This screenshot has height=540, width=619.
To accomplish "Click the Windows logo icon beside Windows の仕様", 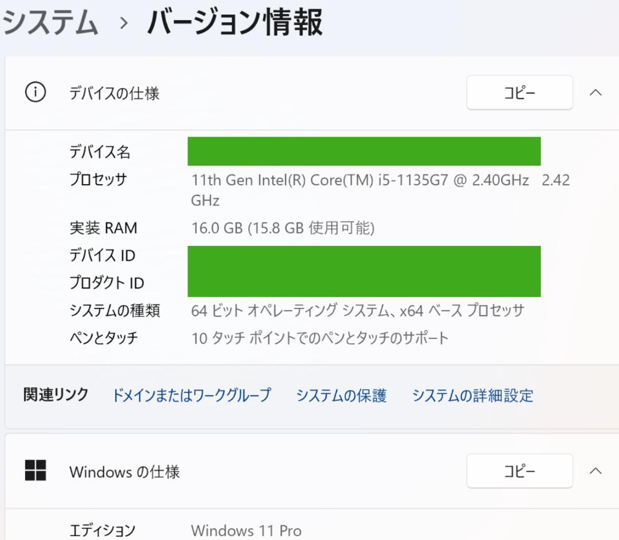I will (37, 471).
